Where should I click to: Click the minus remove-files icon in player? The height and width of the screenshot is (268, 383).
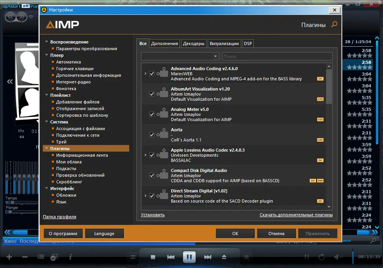tap(25, 257)
